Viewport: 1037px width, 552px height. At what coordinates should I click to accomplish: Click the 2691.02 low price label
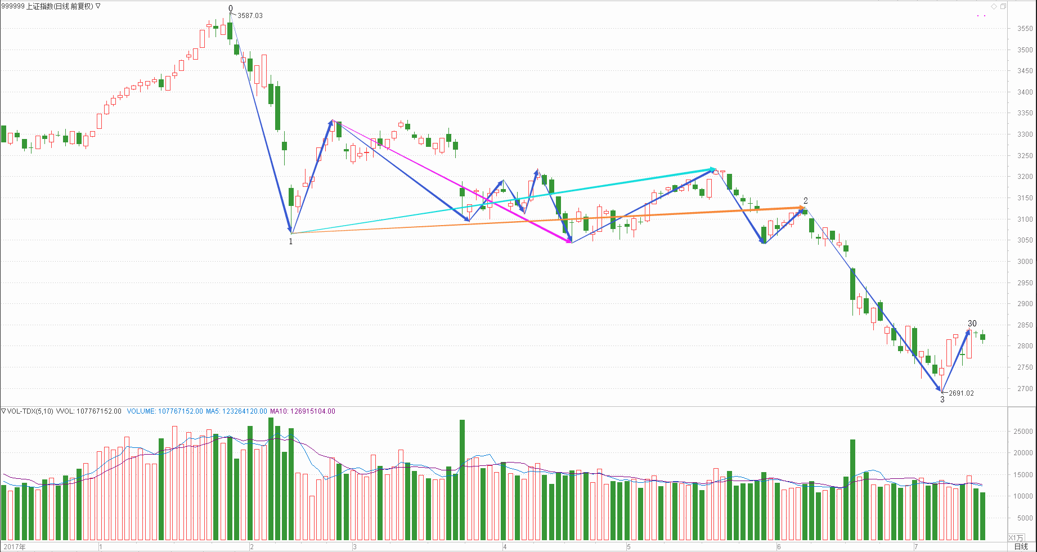[961, 393]
